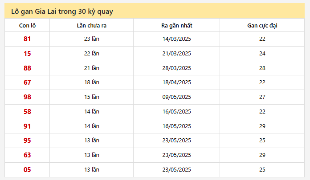Click the date 18/04/2025

point(176,82)
